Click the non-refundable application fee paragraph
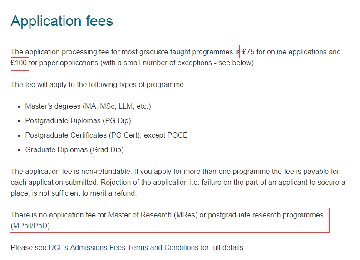This screenshot has height=260, width=360. 177,183
